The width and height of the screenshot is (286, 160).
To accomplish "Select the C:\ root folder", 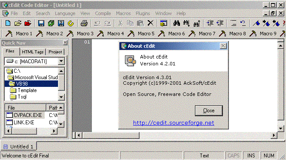I will click(x=13, y=71).
